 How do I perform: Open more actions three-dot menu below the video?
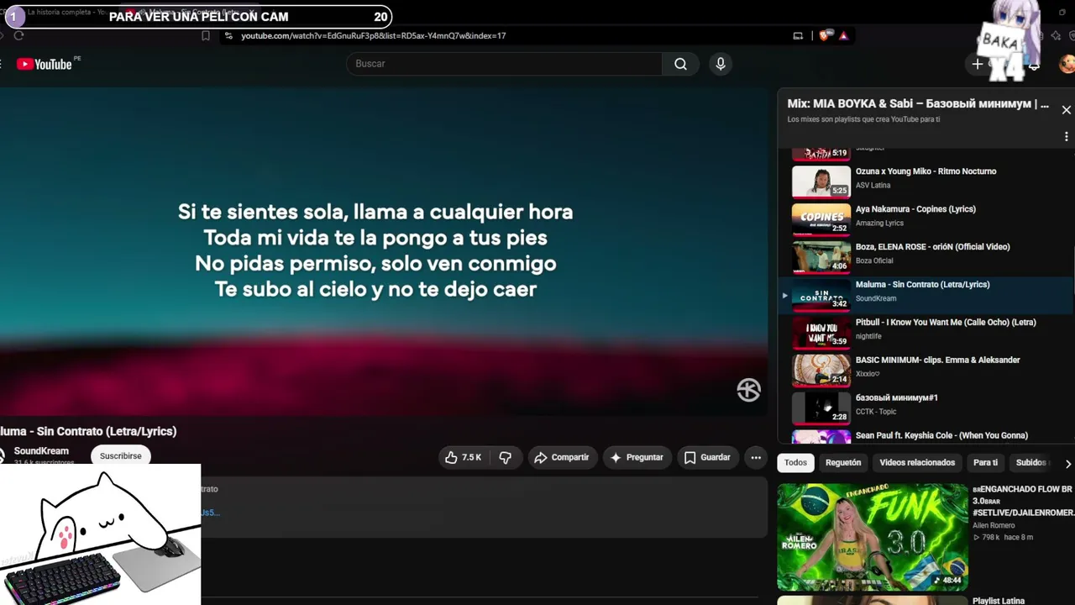tap(756, 457)
